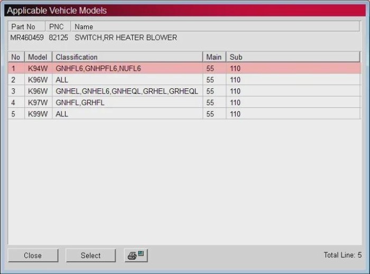The height and width of the screenshot is (274, 370).
Task: Click the printer icon button
Action: pyautogui.click(x=136, y=255)
